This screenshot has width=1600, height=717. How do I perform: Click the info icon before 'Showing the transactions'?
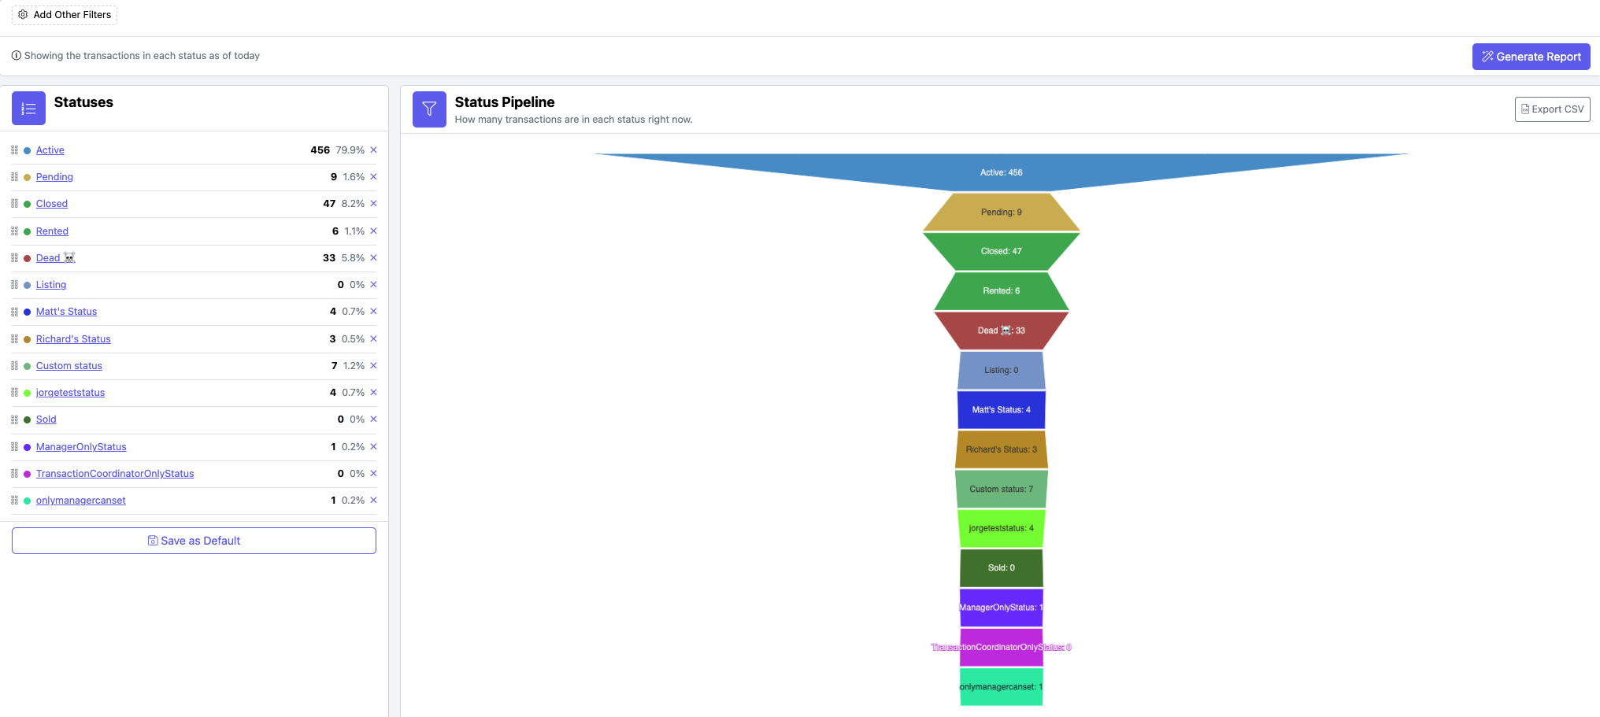[17, 56]
